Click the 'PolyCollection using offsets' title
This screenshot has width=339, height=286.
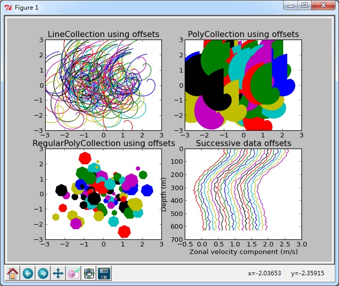pos(243,34)
